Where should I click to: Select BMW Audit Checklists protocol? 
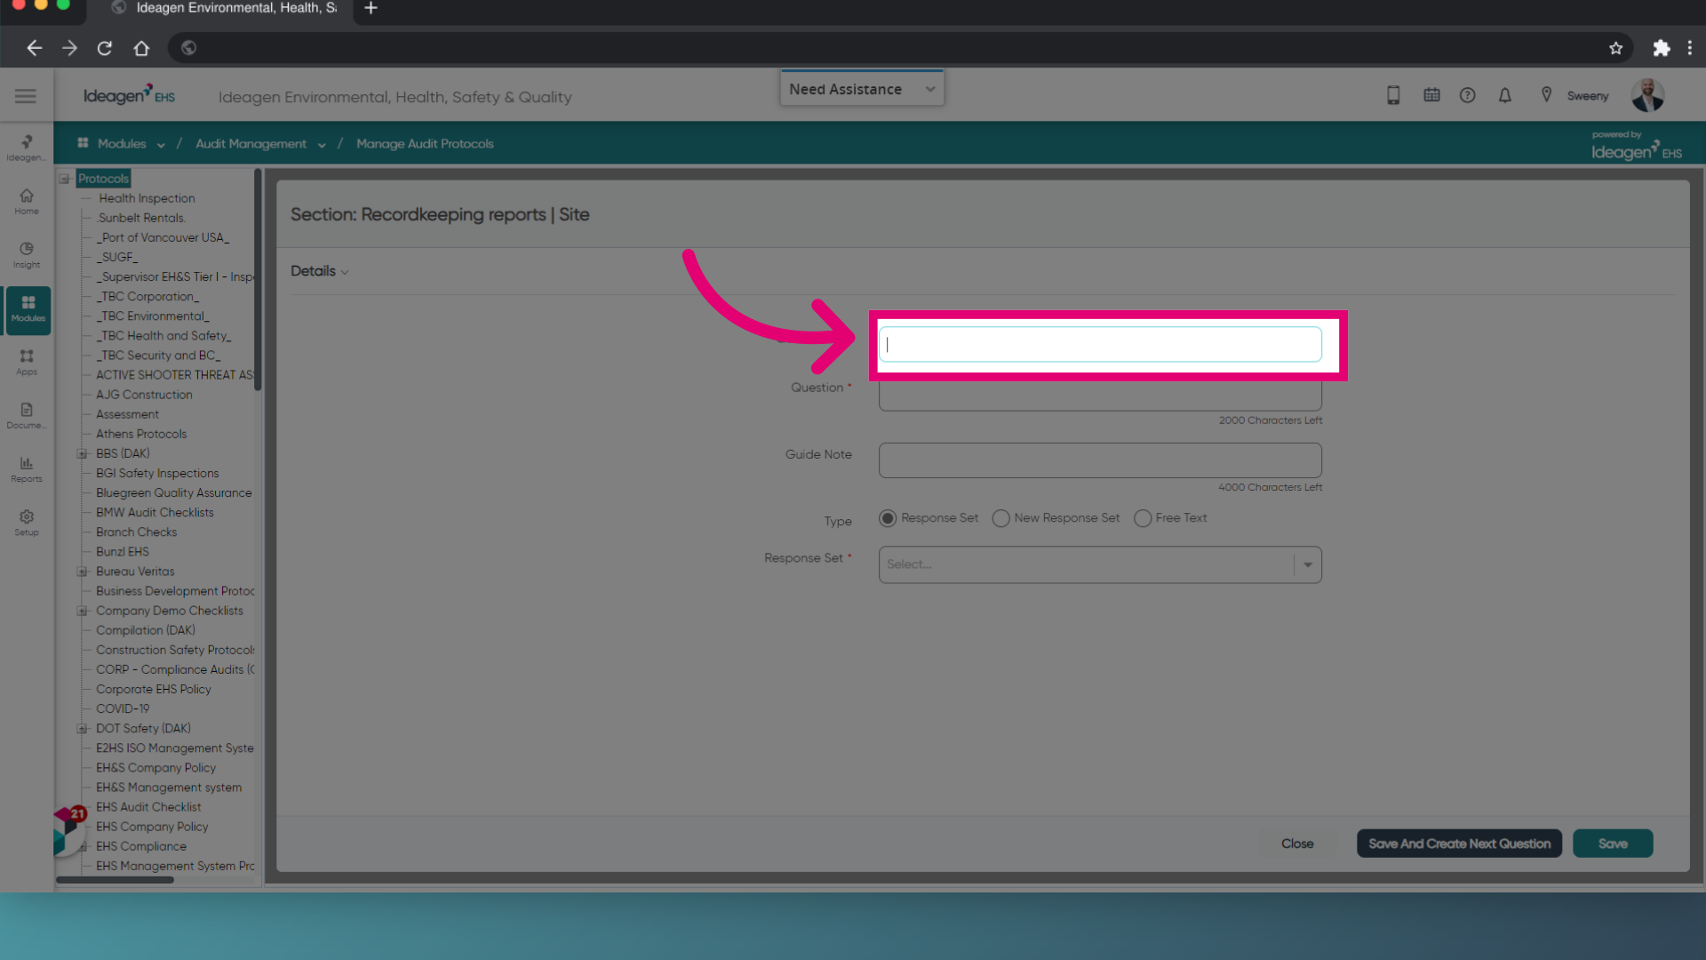[x=155, y=512]
